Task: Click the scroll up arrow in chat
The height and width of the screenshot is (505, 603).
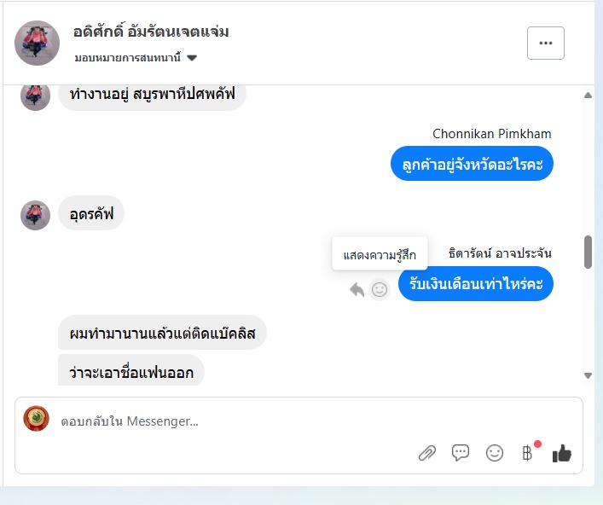Action: pos(588,96)
